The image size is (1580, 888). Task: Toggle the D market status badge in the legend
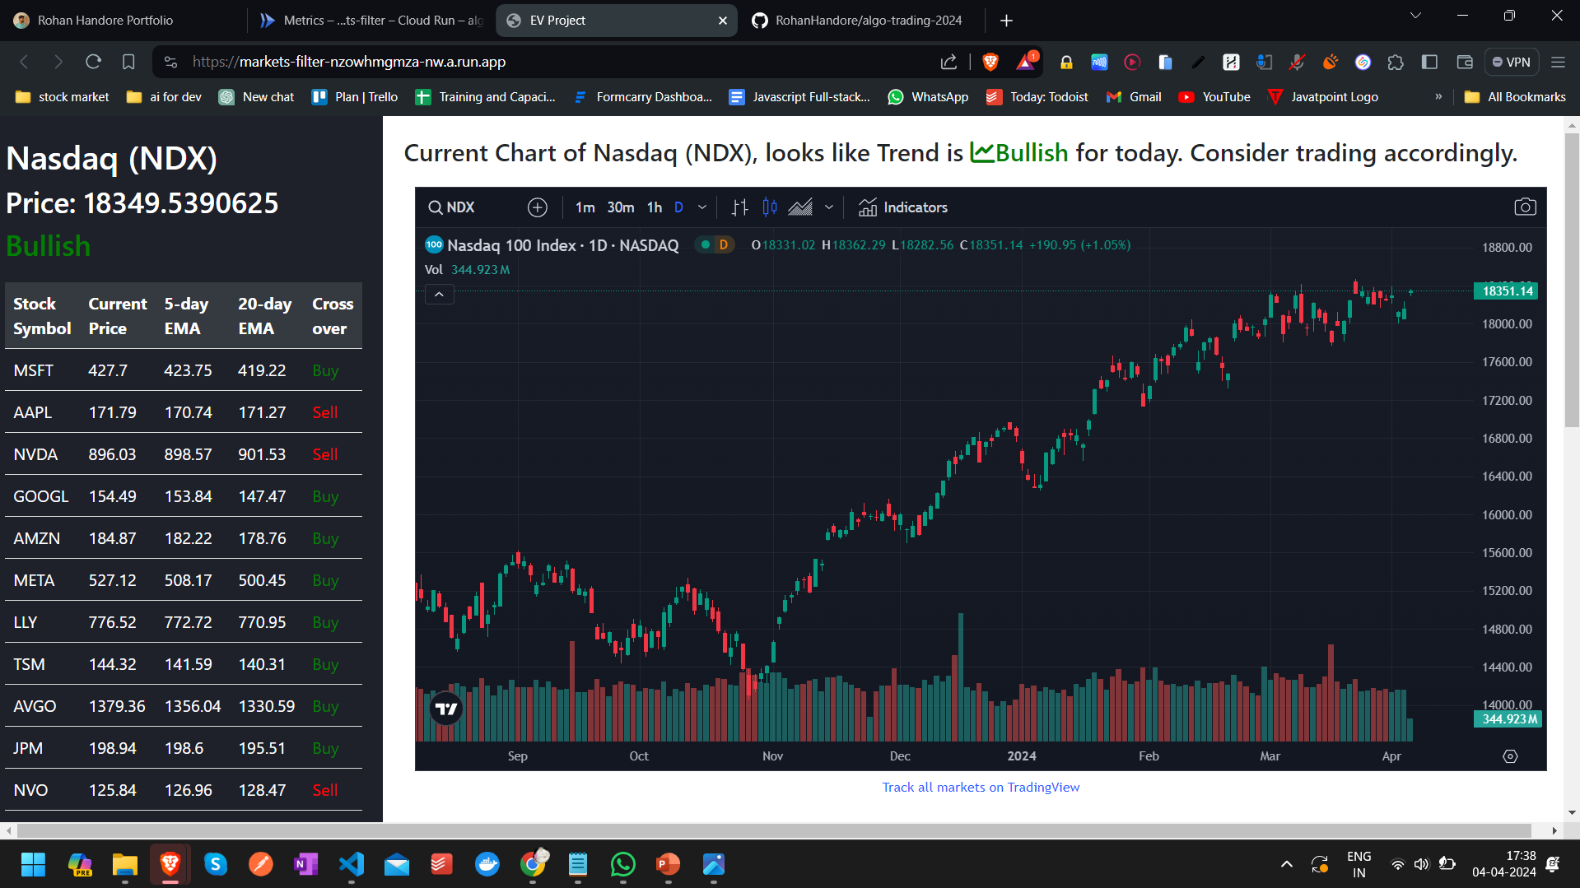(x=714, y=244)
